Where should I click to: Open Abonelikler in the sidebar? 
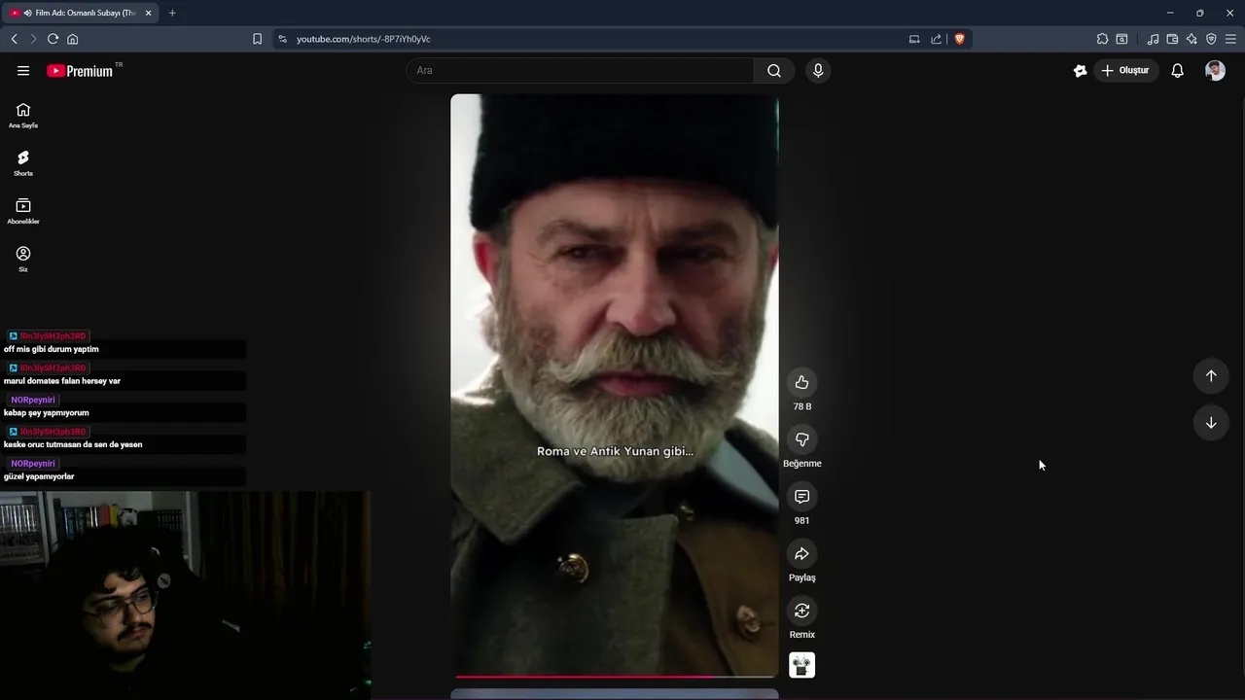coord(23,211)
